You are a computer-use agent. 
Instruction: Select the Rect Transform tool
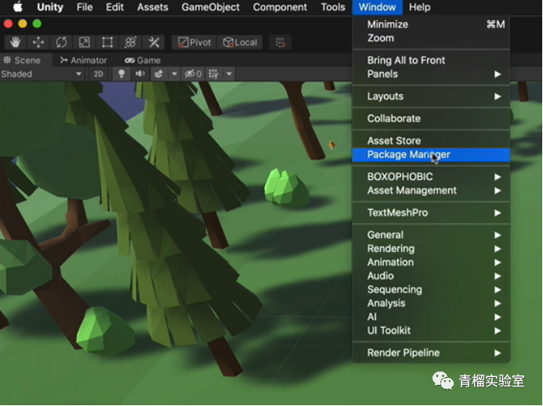pyautogui.click(x=107, y=42)
